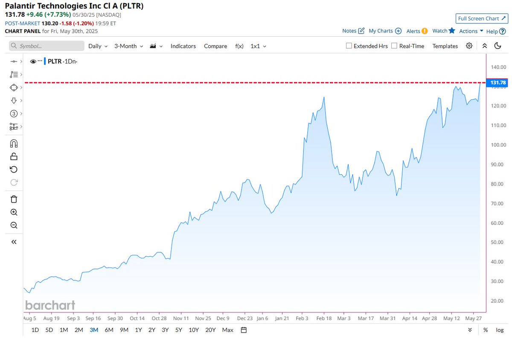This screenshot has width=512, height=338.
Task: Open the chart type area dropdown
Action: coord(156,46)
